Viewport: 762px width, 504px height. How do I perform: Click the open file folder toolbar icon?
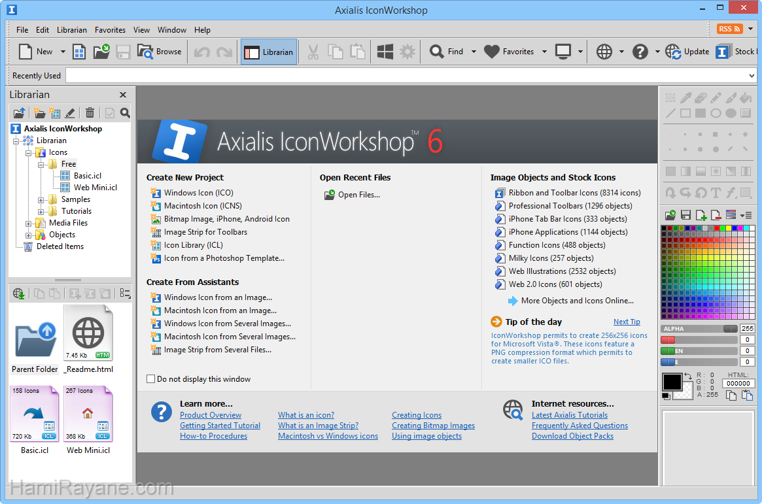pos(101,52)
